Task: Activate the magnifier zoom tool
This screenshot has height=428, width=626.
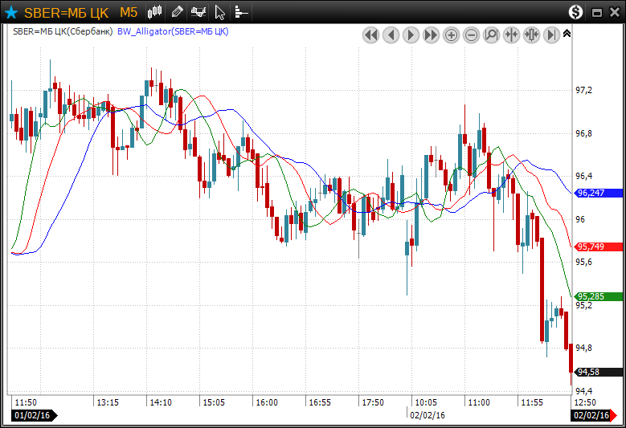Action: 491,35
